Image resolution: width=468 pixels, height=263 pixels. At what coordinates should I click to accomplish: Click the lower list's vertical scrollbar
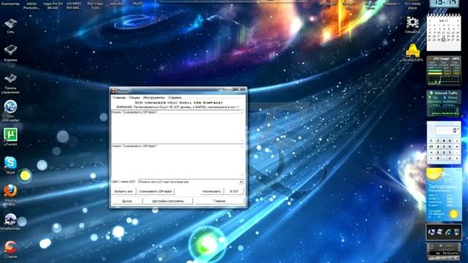click(242, 161)
